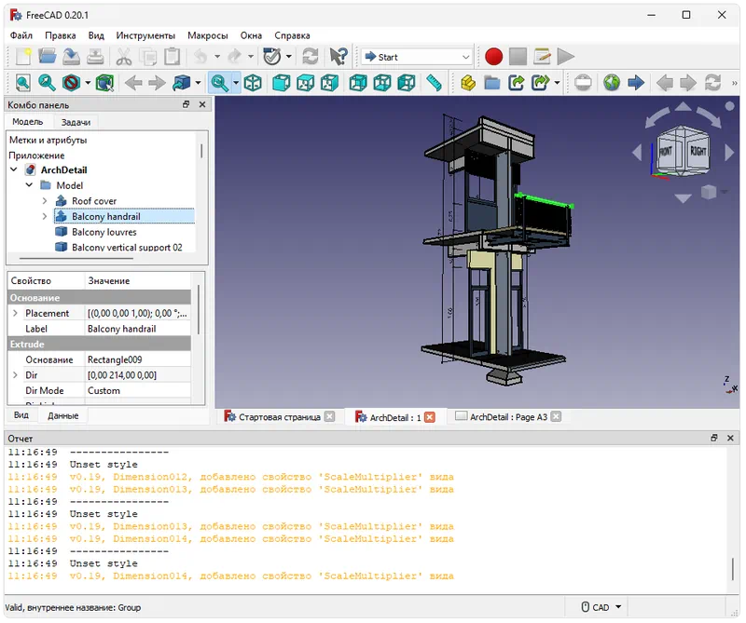Open the draw style dropdown arrow
Image resolution: width=746 pixels, height=623 pixels.
88,83
